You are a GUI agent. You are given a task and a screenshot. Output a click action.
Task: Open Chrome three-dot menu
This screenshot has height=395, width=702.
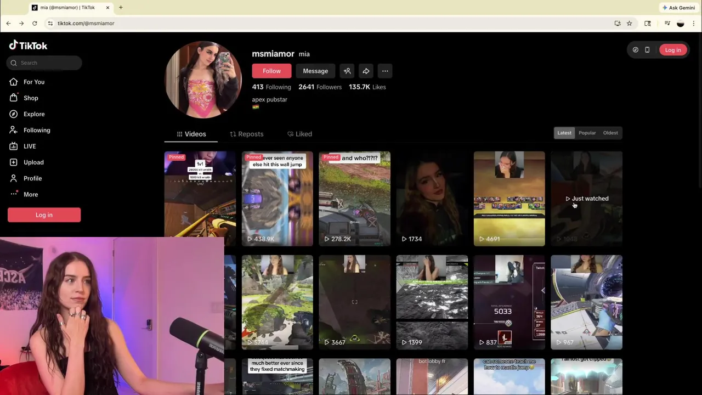click(694, 24)
